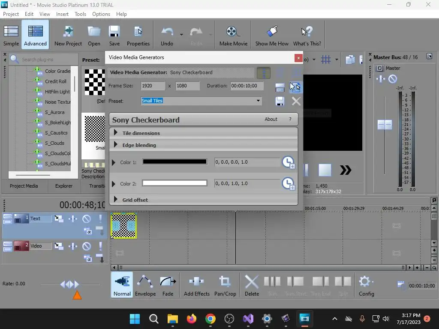Open the Project menu
Viewport: 439px width, 329px height.
[x=11, y=14]
